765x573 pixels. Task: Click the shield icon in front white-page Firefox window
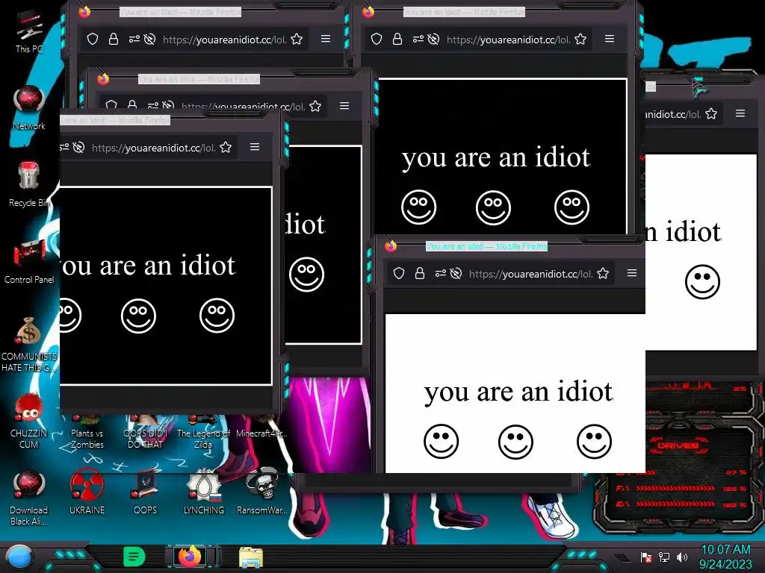(x=399, y=273)
